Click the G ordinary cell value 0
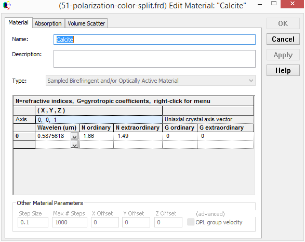The image size is (305, 242). tap(180, 136)
